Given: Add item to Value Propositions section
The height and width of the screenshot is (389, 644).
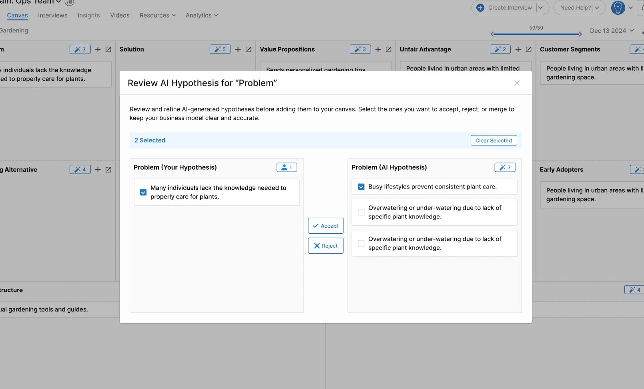Looking at the screenshot, I should [378, 49].
